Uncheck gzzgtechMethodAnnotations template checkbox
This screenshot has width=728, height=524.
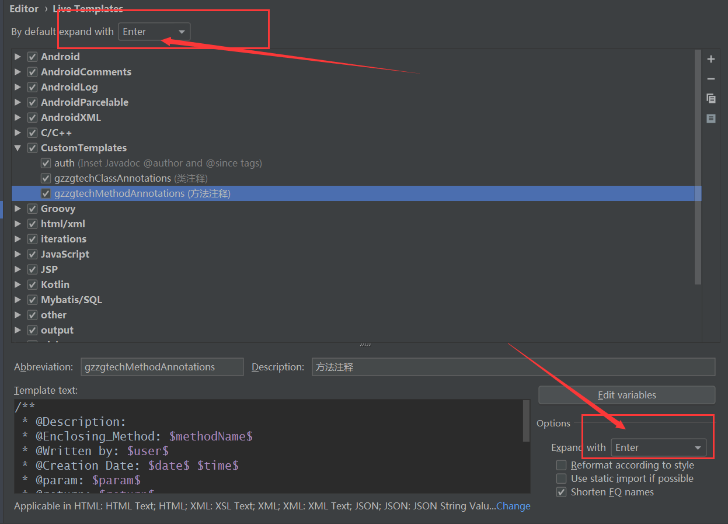coord(46,193)
